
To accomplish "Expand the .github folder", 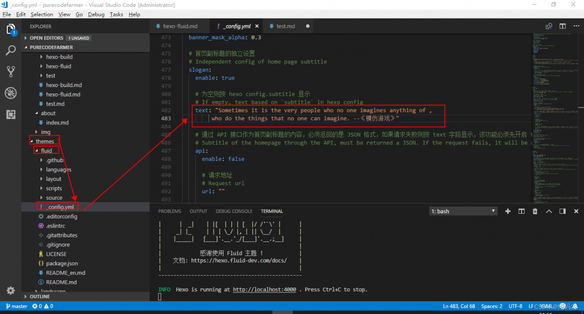I will [x=55, y=160].
